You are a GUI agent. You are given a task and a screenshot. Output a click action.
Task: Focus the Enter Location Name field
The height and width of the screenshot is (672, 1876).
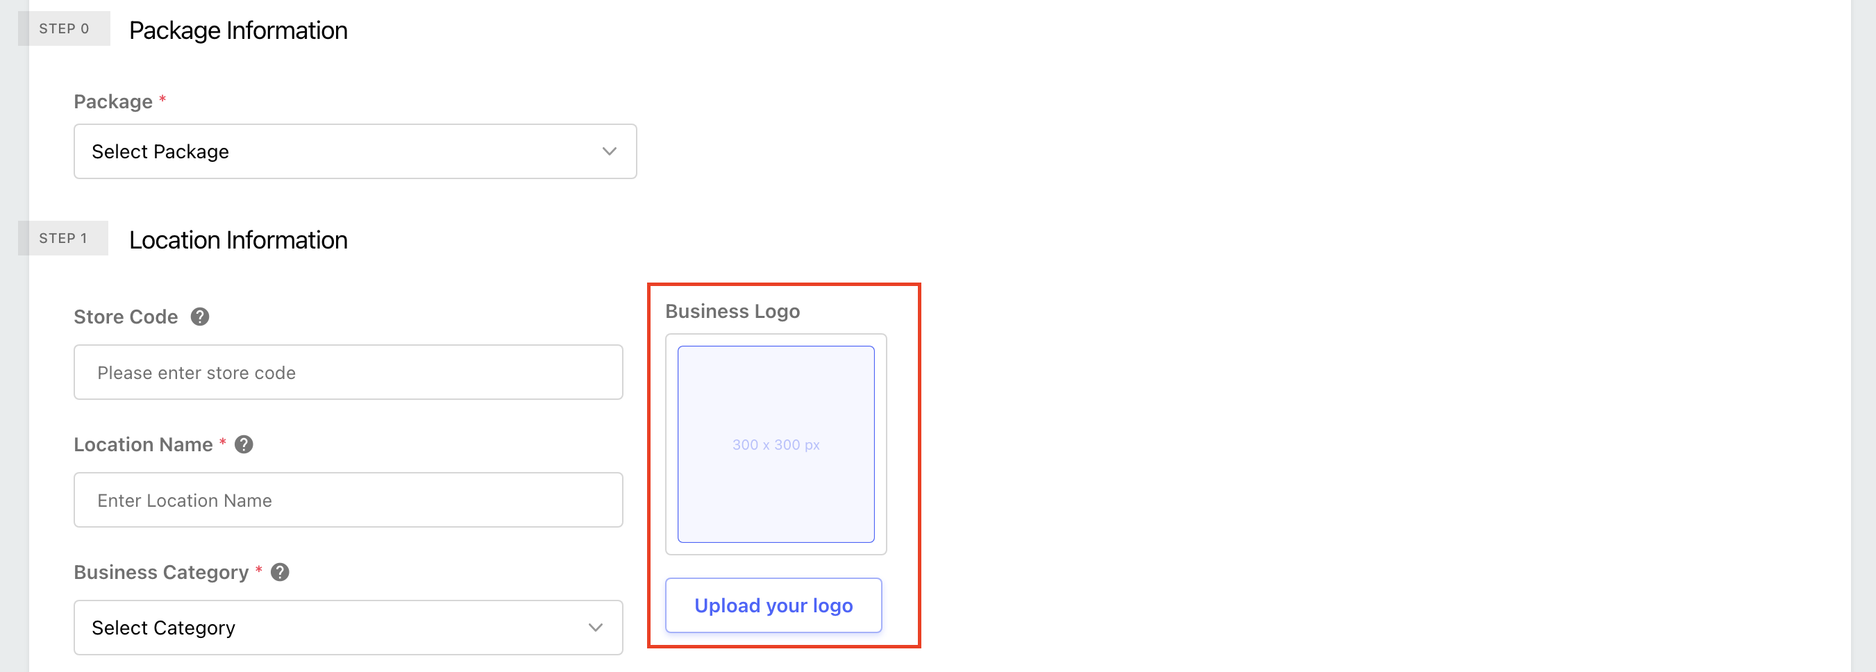pyautogui.click(x=348, y=500)
